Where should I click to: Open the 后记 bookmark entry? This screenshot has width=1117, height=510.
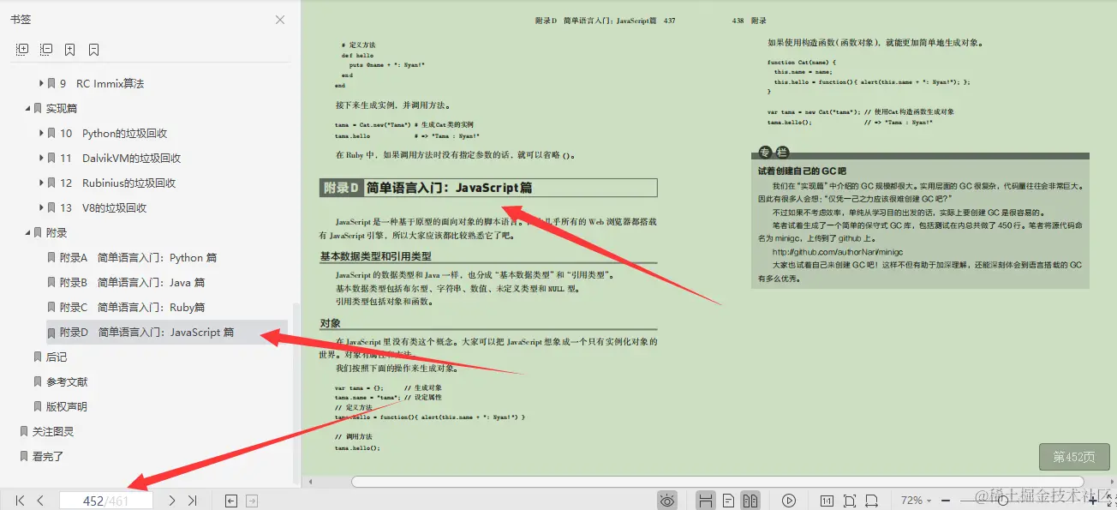58,357
